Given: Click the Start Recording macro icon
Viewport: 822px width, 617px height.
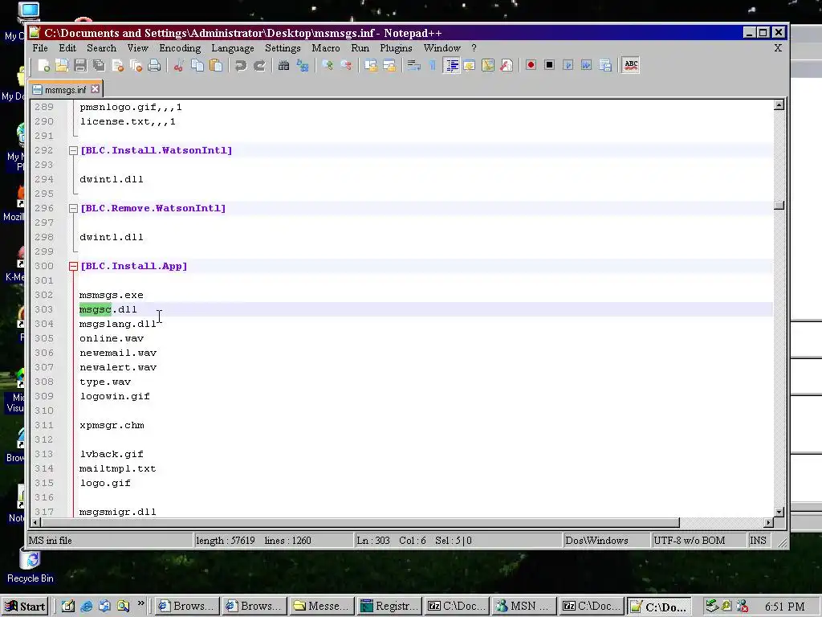Looking at the screenshot, I should (x=531, y=66).
